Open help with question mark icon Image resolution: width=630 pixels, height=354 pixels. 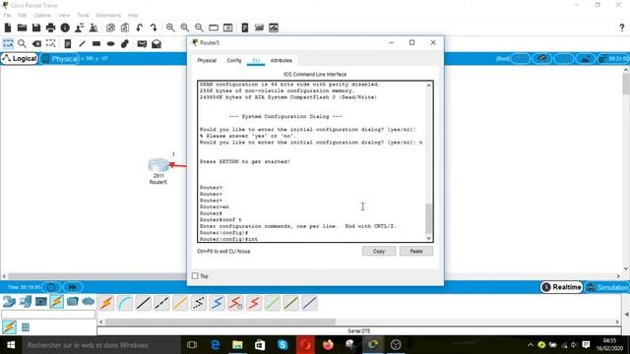click(621, 28)
